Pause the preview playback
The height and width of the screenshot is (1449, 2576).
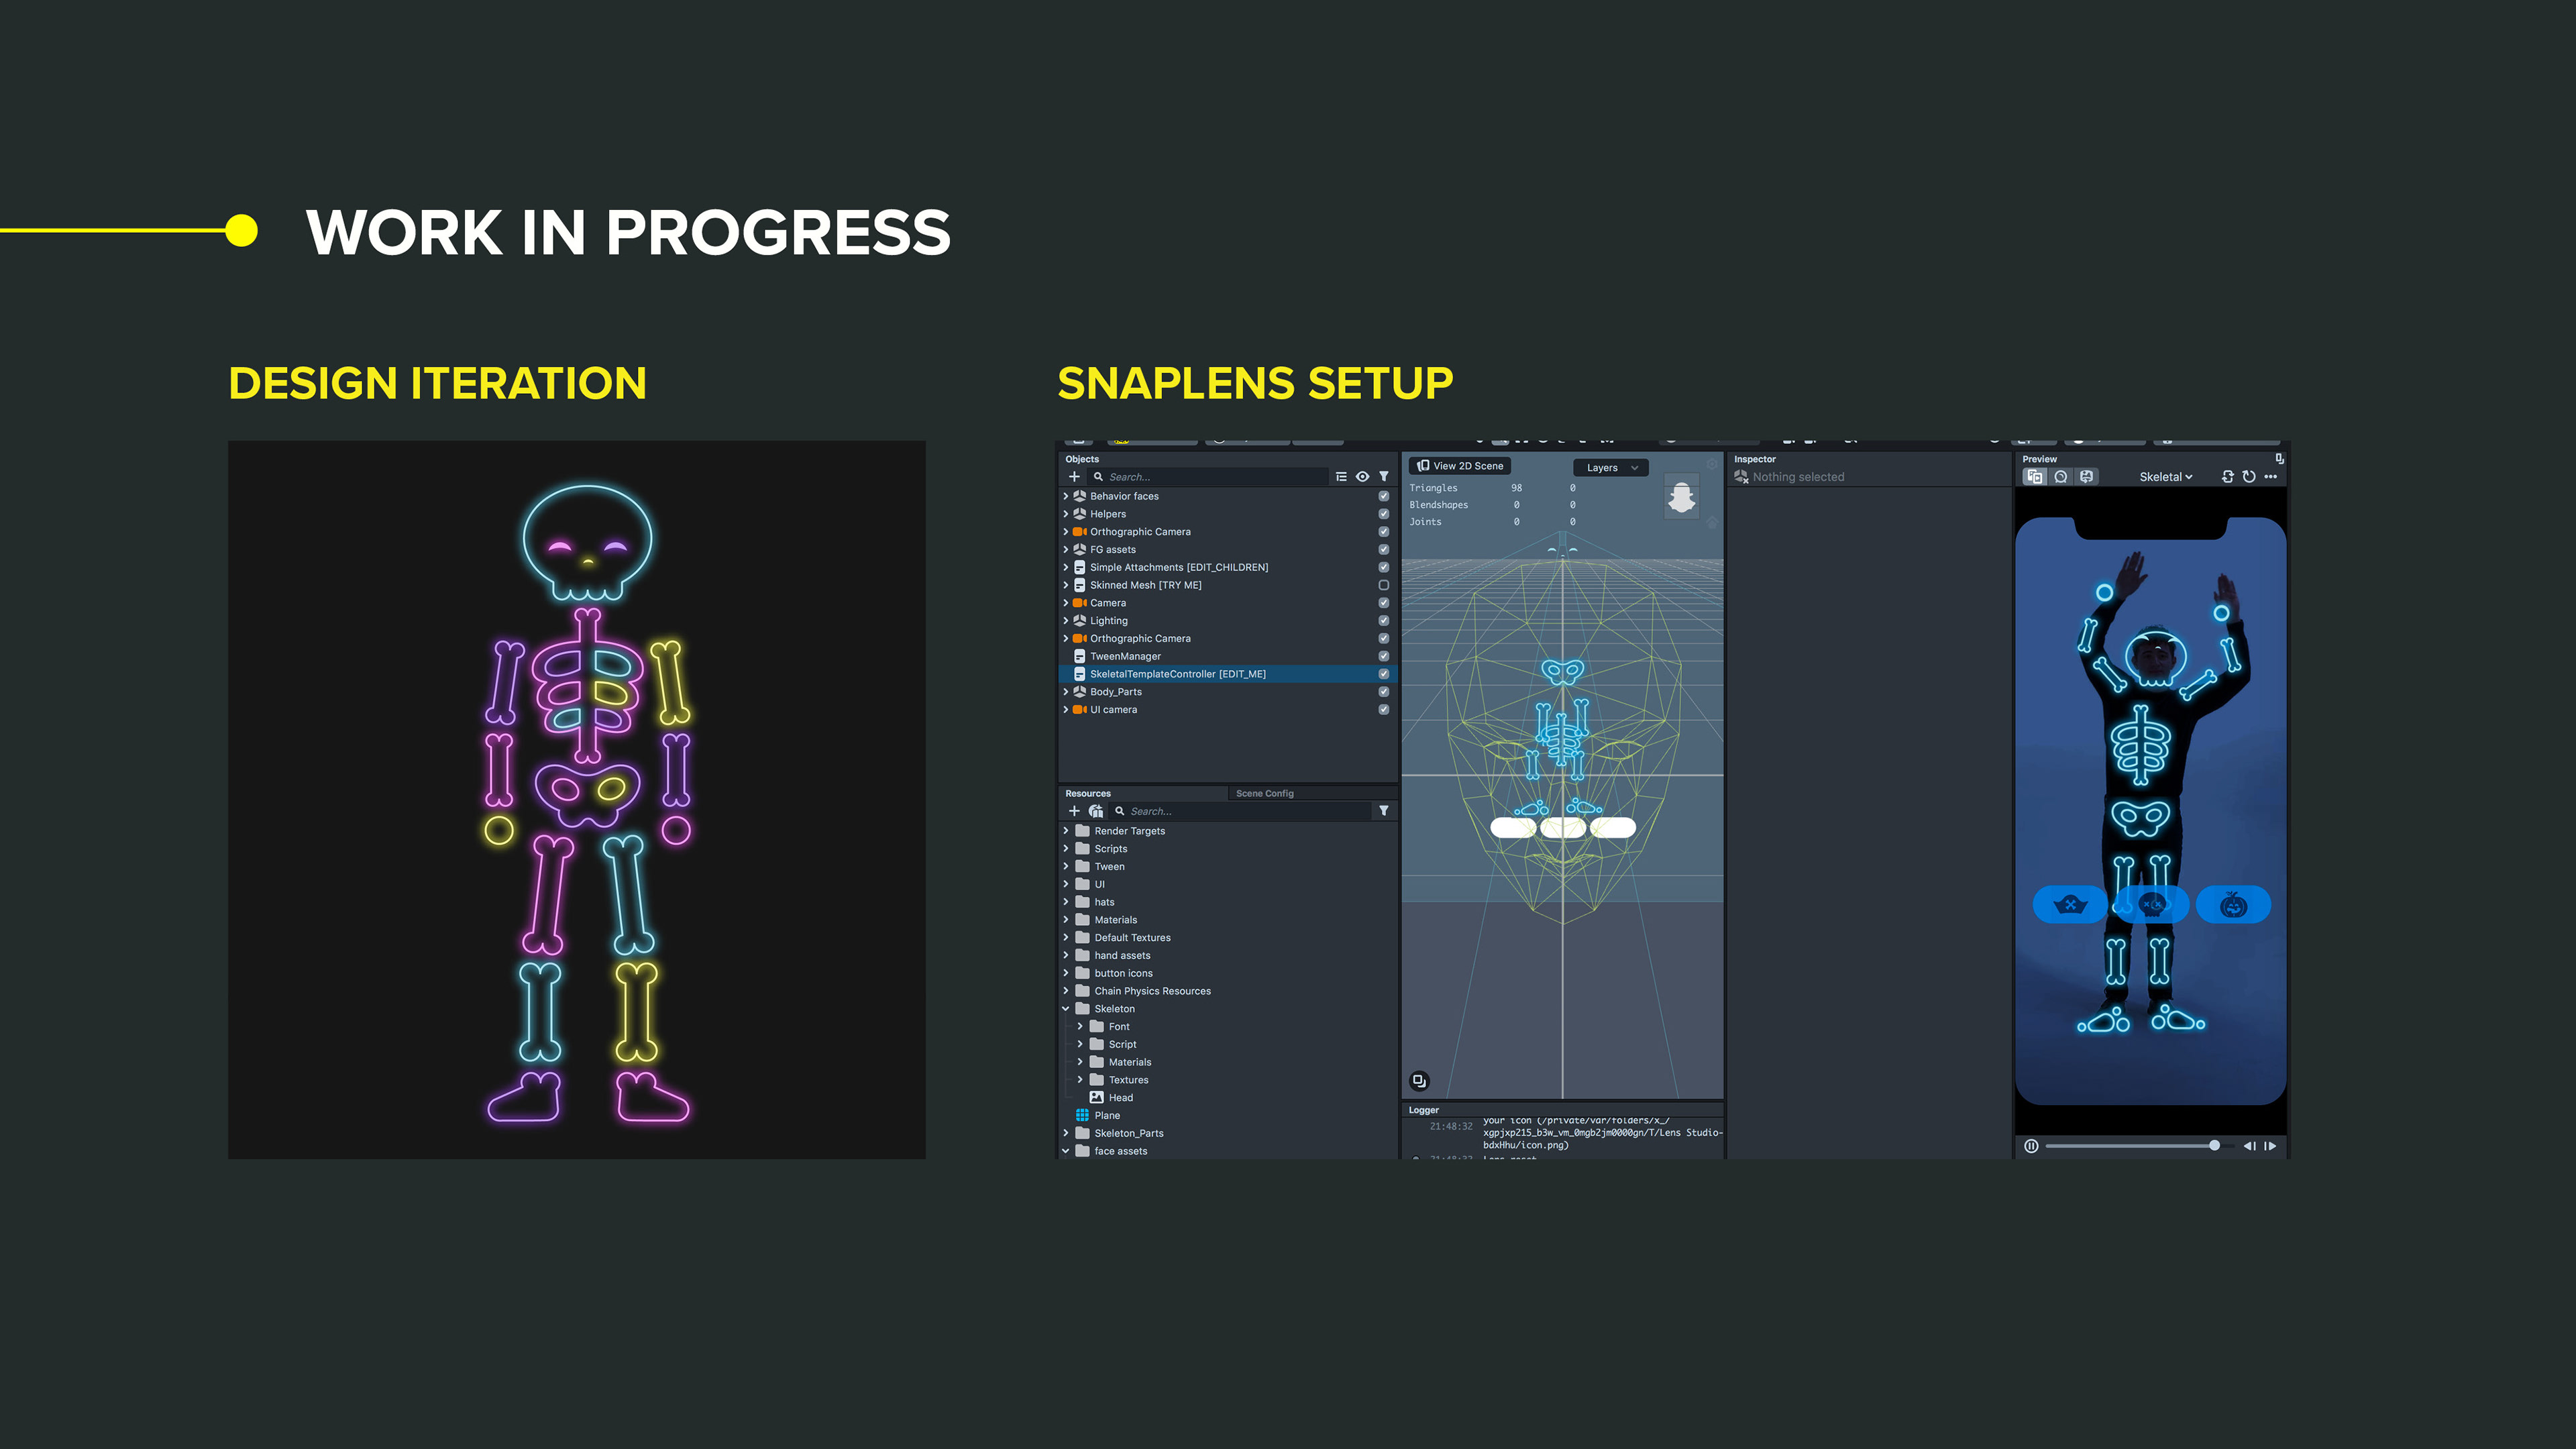click(2031, 1146)
